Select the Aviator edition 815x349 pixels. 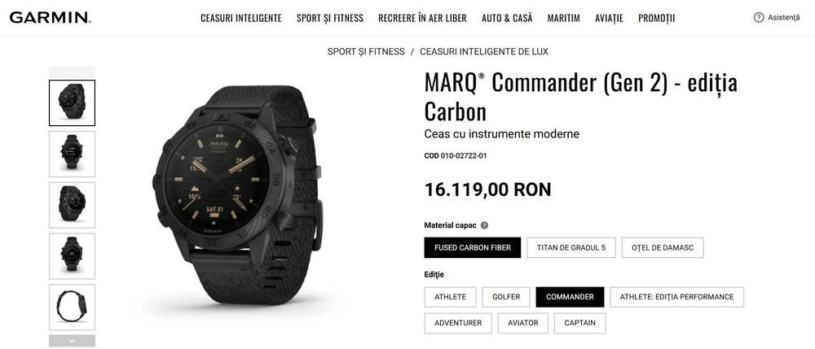523,322
